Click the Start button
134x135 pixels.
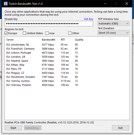(x=13, y=128)
